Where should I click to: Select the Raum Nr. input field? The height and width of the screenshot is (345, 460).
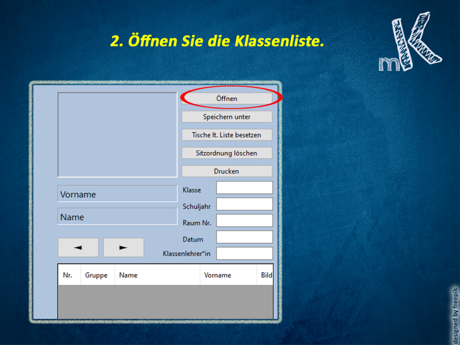click(244, 221)
